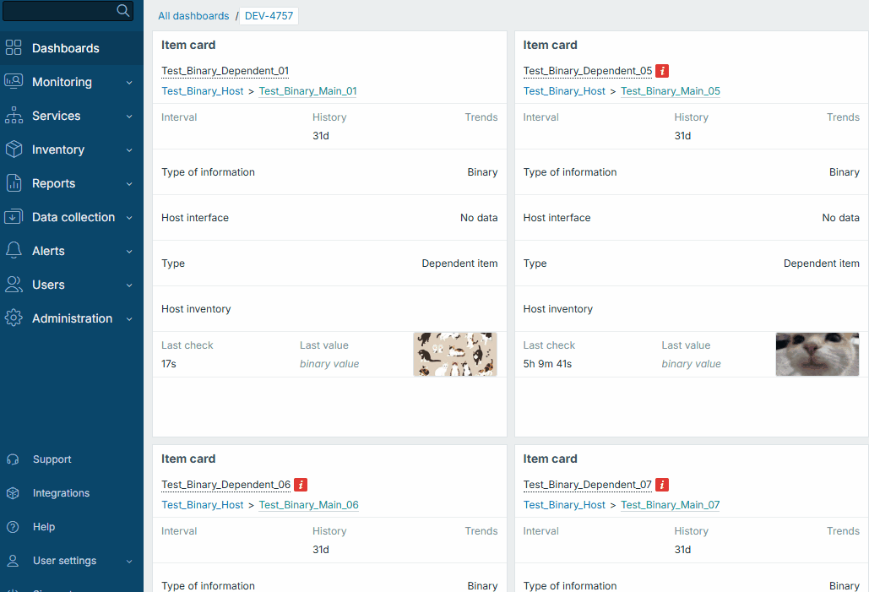Viewport: 869px width, 592px height.
Task: Open the Integrations sidebar item
Action: coord(61,493)
